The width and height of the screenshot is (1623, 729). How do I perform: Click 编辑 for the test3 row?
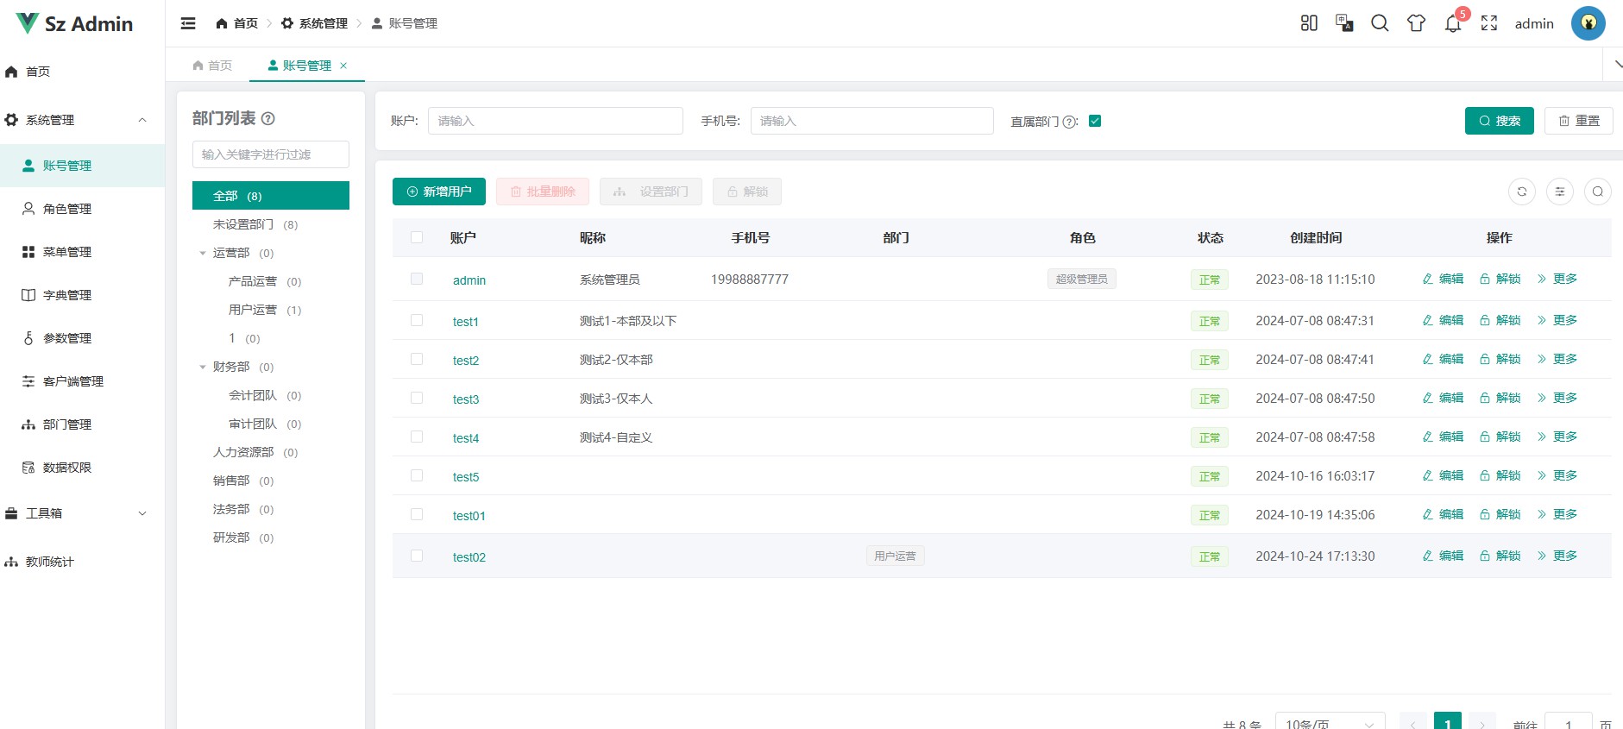coord(1443,398)
